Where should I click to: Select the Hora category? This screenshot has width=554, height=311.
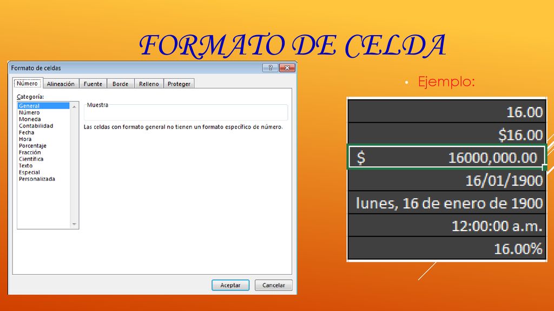(43, 139)
